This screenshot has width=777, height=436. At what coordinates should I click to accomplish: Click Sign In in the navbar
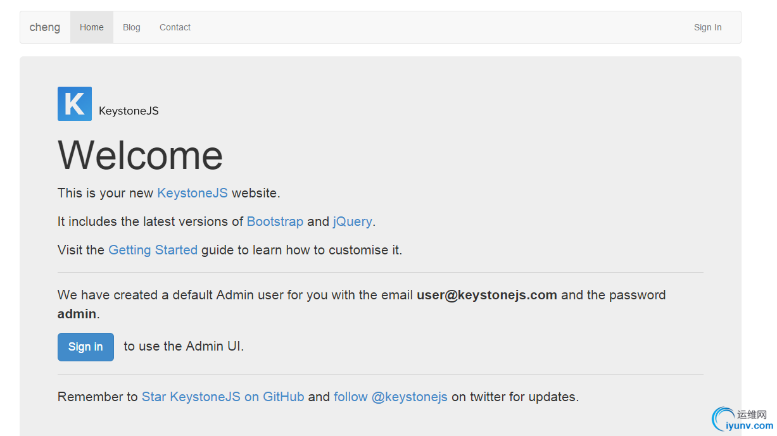[707, 27]
